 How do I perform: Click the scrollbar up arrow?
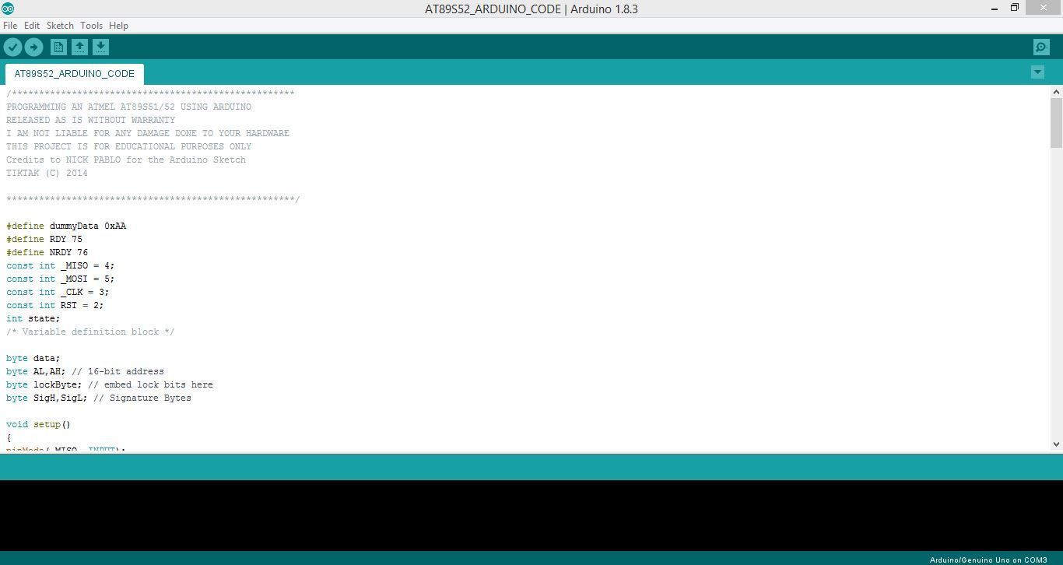pos(1056,91)
